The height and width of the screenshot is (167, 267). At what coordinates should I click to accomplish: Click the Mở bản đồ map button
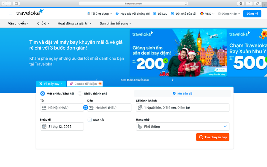(182, 94)
